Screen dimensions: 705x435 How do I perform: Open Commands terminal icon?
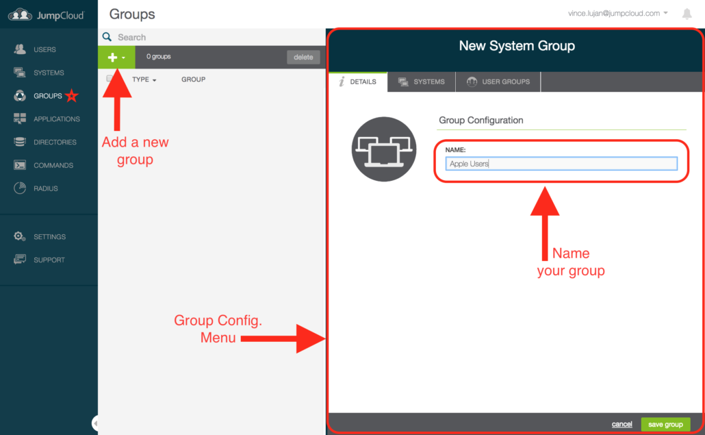pos(20,165)
